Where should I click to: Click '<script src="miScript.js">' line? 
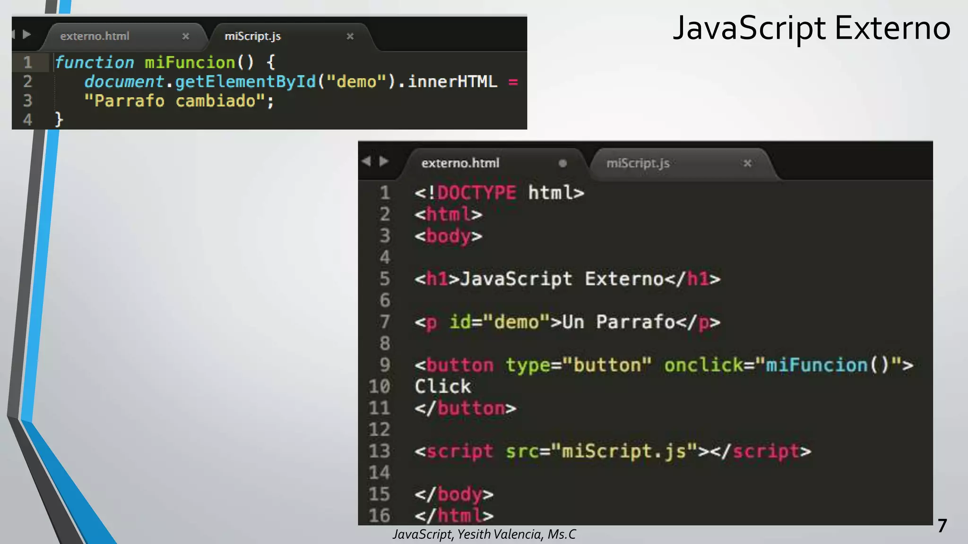(613, 451)
